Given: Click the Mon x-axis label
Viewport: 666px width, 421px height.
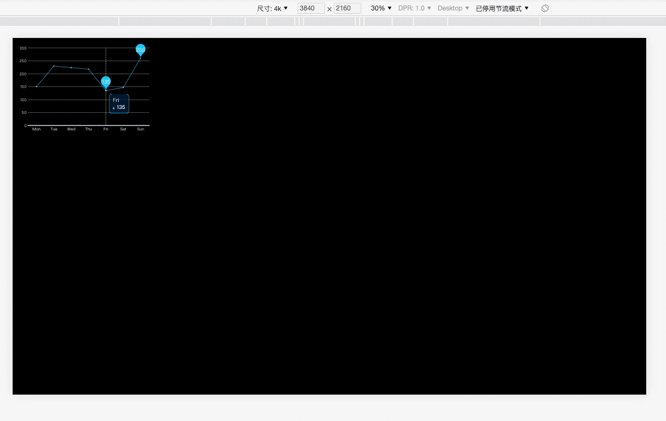Looking at the screenshot, I should coord(36,129).
